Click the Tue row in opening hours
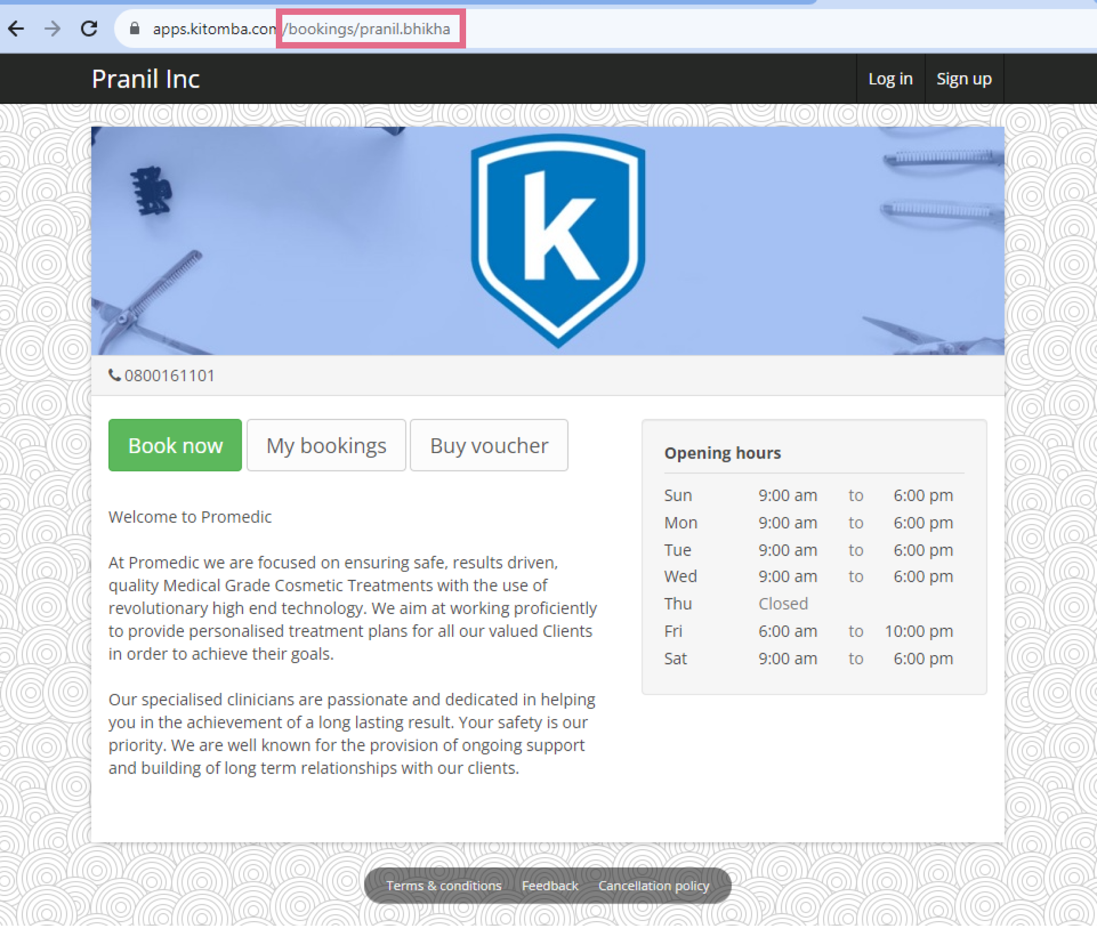The height and width of the screenshot is (926, 1097). pyautogui.click(x=814, y=550)
